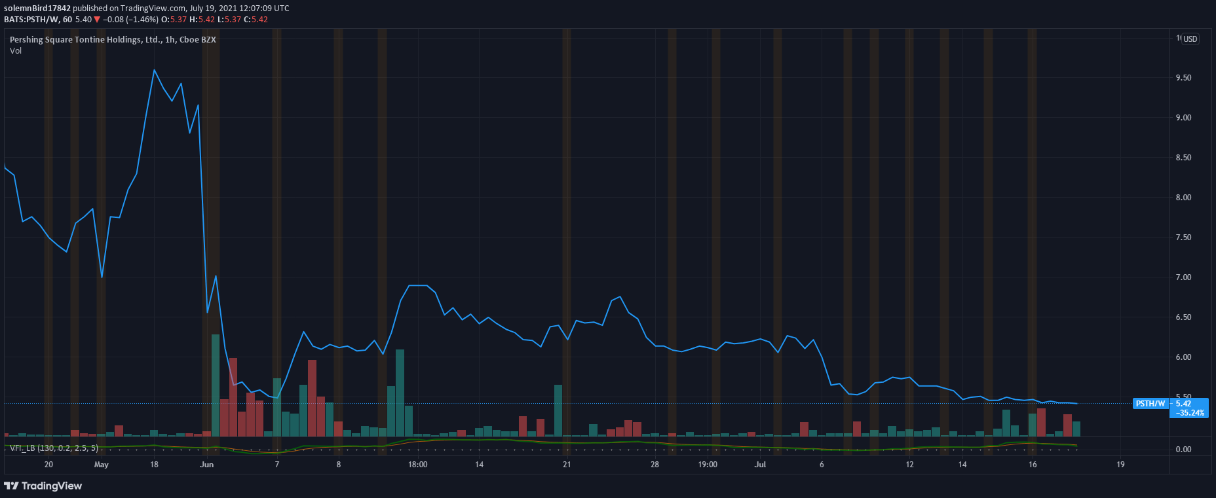1216x498 pixels.
Task: Click the 6.50 price axis label
Action: pyautogui.click(x=1183, y=317)
